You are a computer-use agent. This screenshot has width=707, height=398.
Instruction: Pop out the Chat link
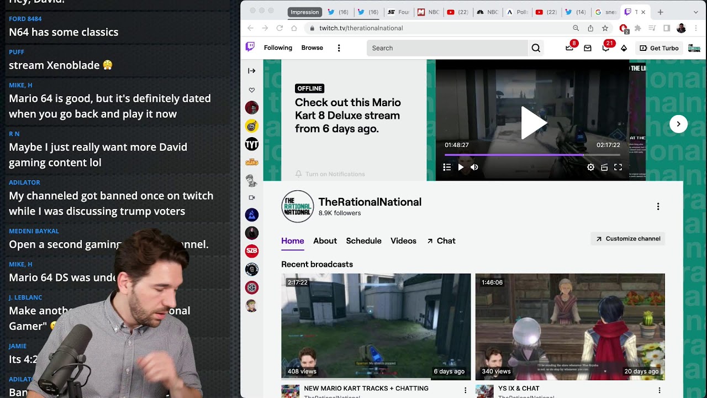pyautogui.click(x=441, y=241)
